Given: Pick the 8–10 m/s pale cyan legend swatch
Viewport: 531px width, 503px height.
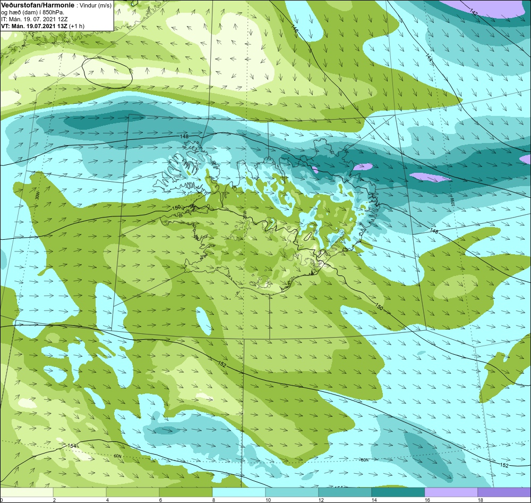Looking at the screenshot, I should point(239,492).
